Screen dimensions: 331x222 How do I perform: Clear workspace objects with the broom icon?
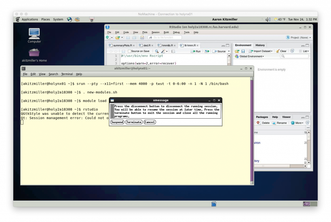coord(277,51)
